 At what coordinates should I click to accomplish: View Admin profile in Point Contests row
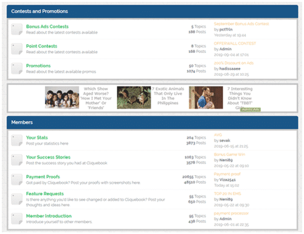pyautogui.click(x=226, y=49)
